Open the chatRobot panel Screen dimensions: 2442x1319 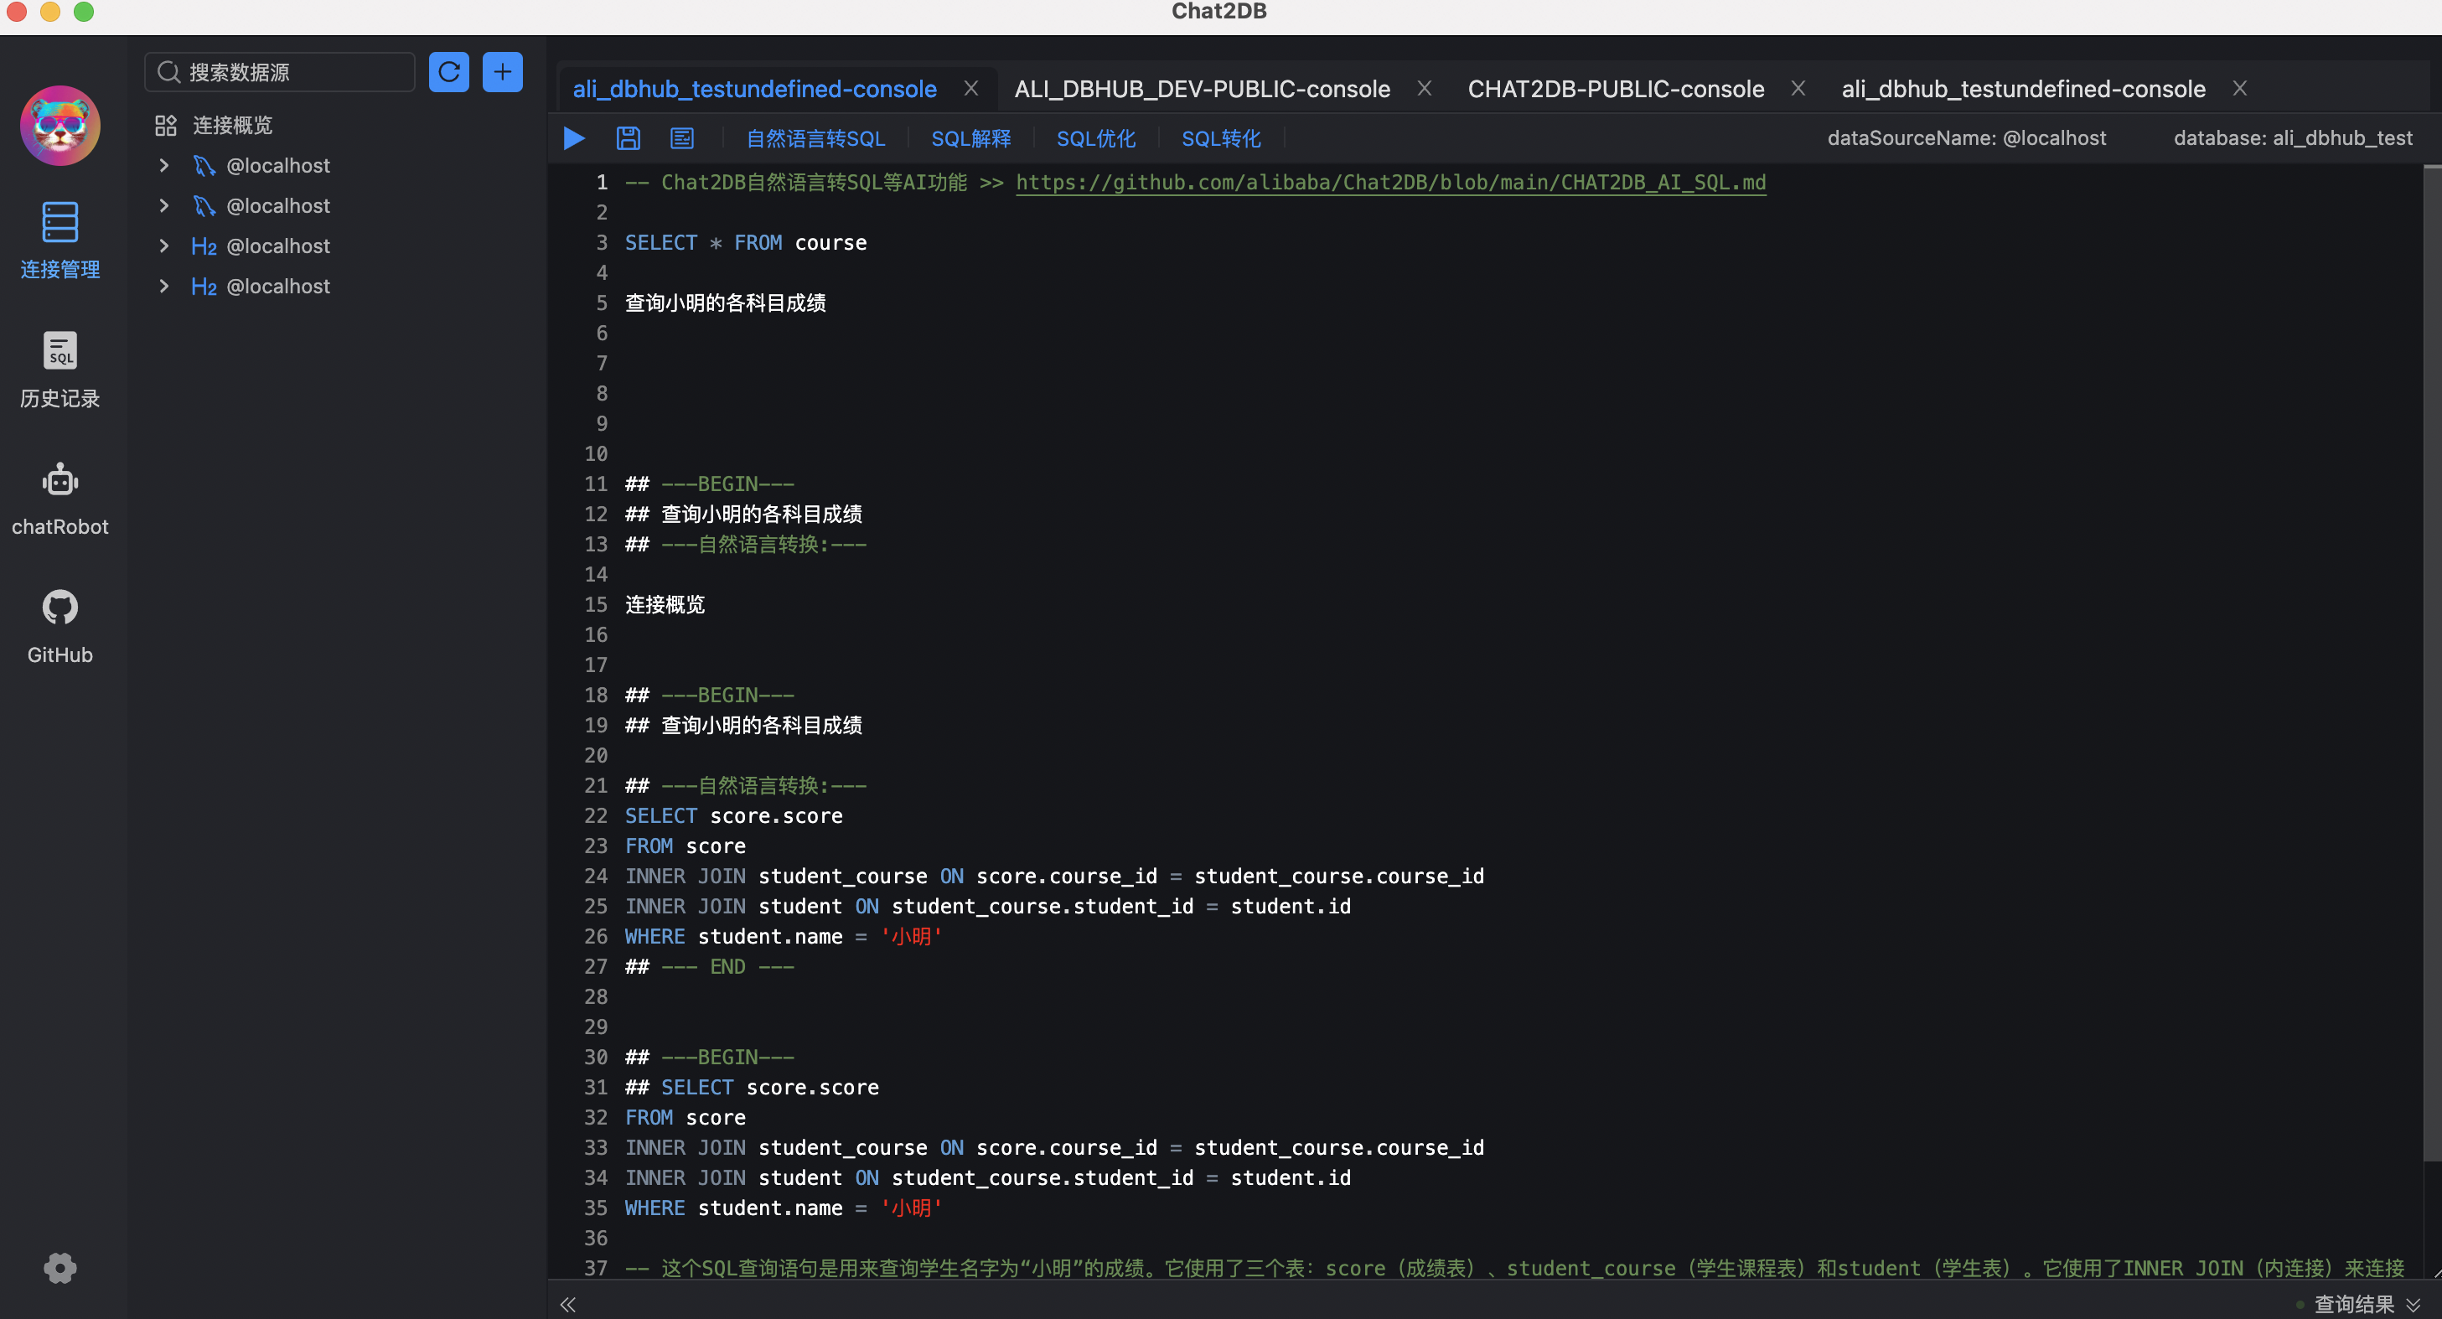(59, 499)
